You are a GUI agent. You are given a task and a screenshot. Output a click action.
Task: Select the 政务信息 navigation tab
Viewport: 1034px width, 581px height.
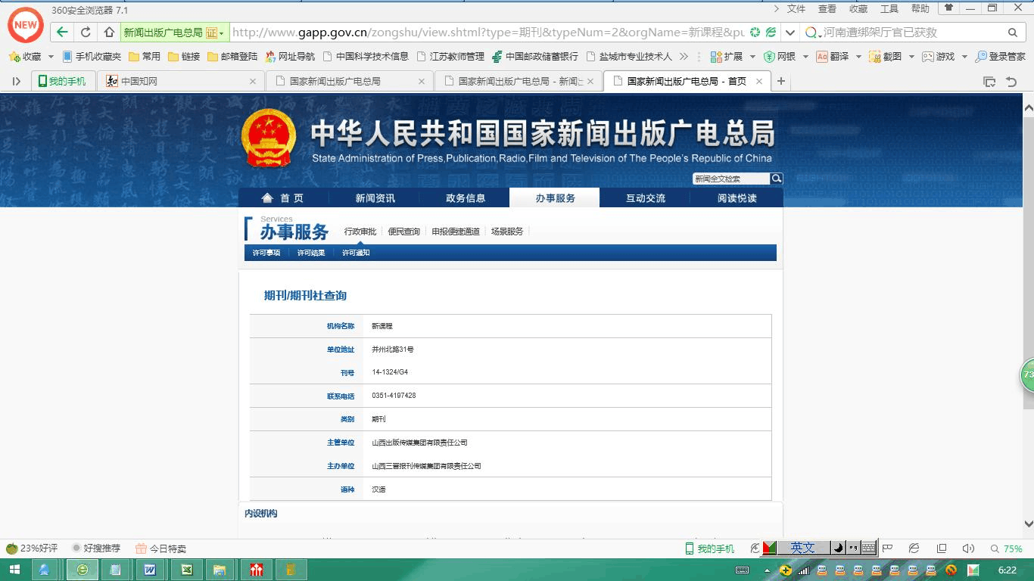[x=466, y=198]
